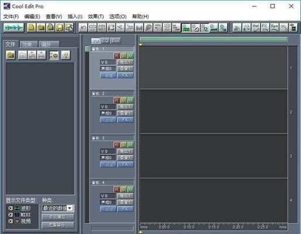Screen dimensions: 301x234
Task: Click the Save all icon in the toolbar
Action: (x=69, y=27)
